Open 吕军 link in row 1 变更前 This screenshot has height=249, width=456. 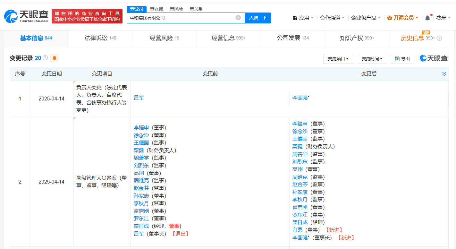coord(139,98)
